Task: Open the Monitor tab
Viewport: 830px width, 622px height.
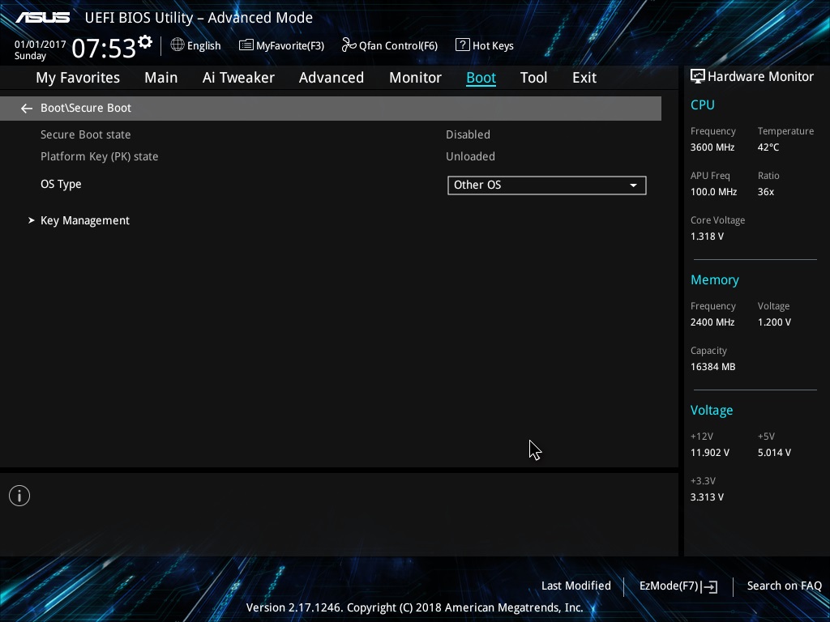Action: coord(415,78)
